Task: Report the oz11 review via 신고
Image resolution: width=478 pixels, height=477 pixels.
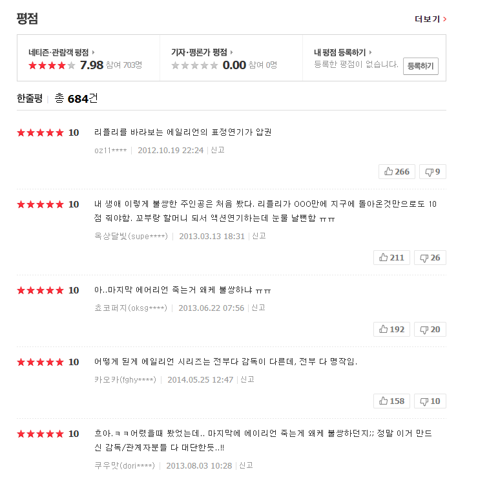Action: pos(218,150)
